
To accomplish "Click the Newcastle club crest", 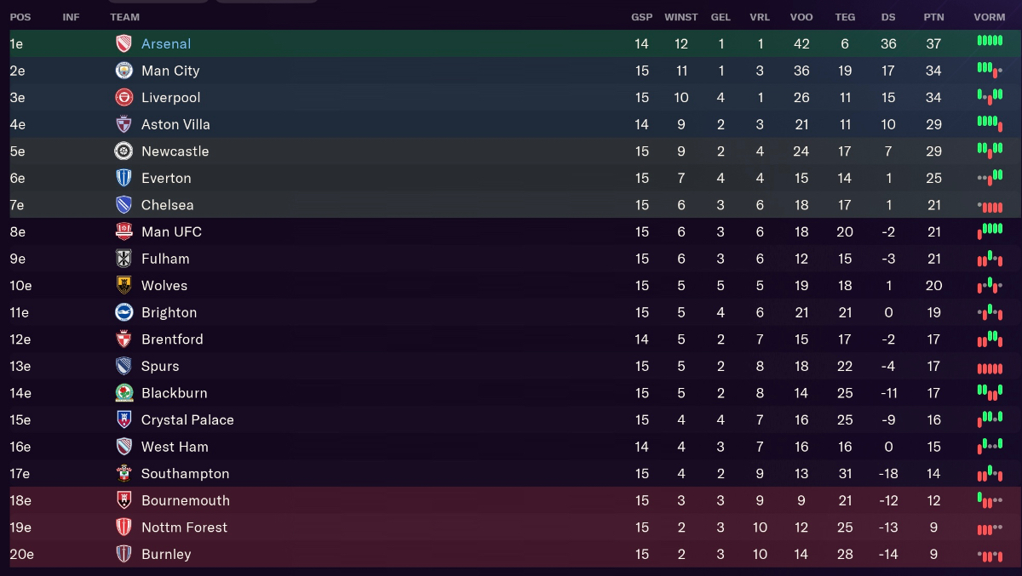I will 124,151.
